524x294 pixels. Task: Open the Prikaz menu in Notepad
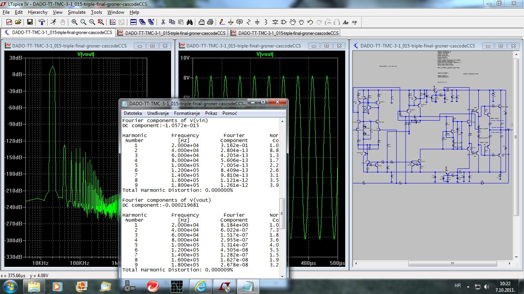(211, 113)
